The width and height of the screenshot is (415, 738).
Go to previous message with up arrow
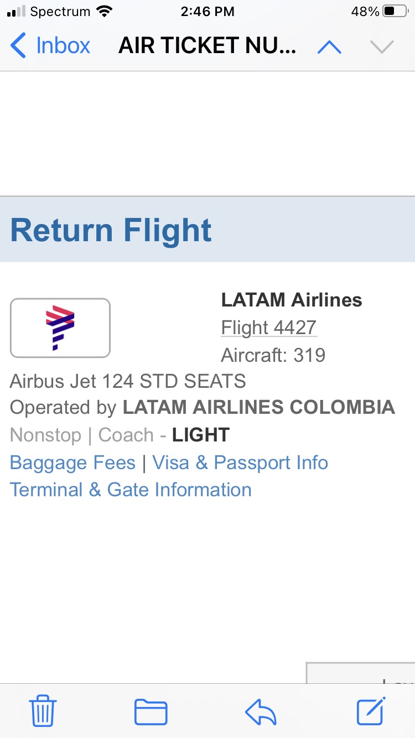pyautogui.click(x=329, y=47)
